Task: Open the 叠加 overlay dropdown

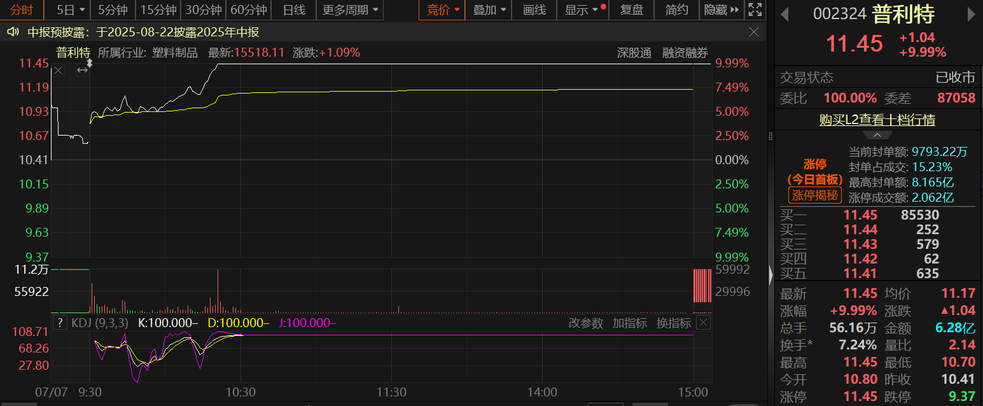Action: pyautogui.click(x=489, y=10)
